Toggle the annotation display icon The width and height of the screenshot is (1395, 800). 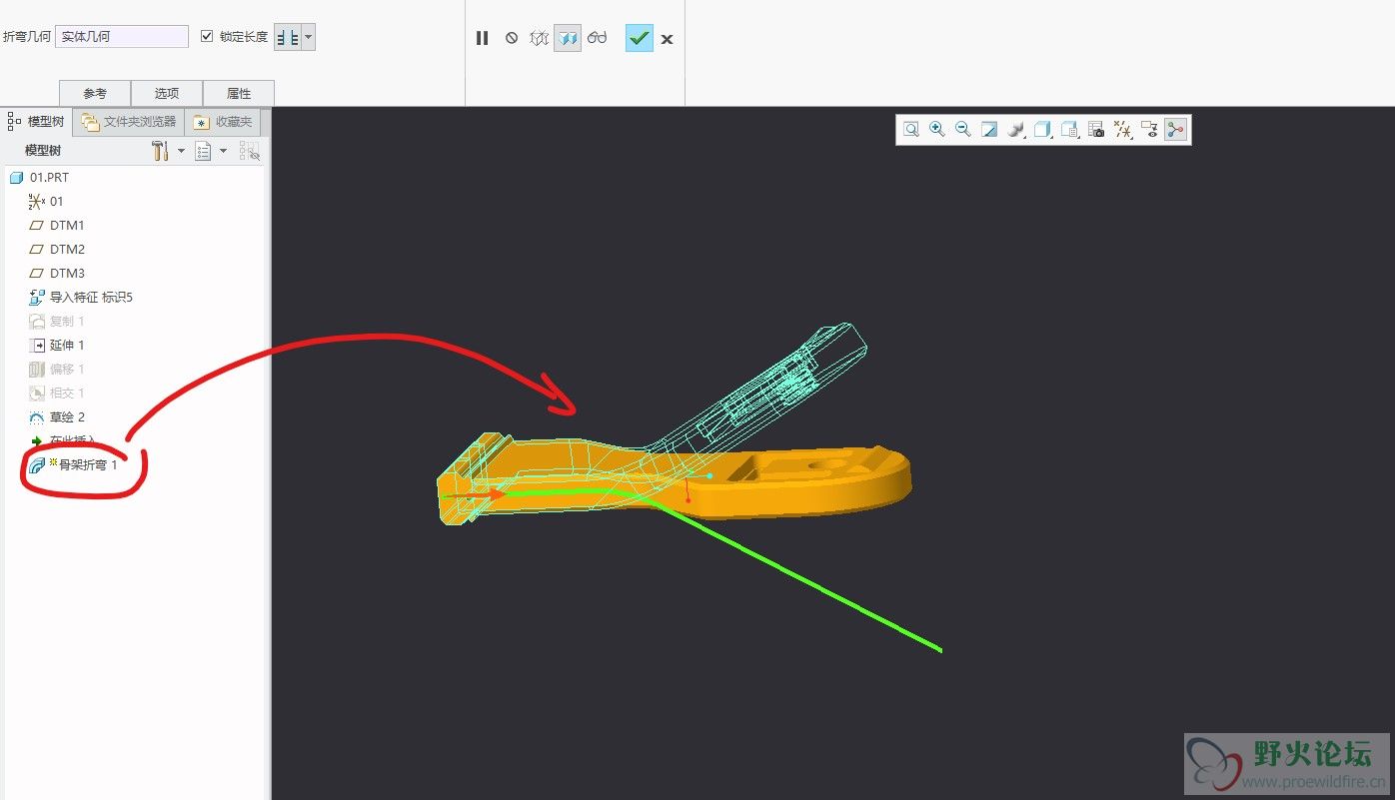[x=1149, y=129]
